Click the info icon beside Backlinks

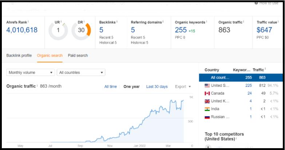[x=117, y=22]
